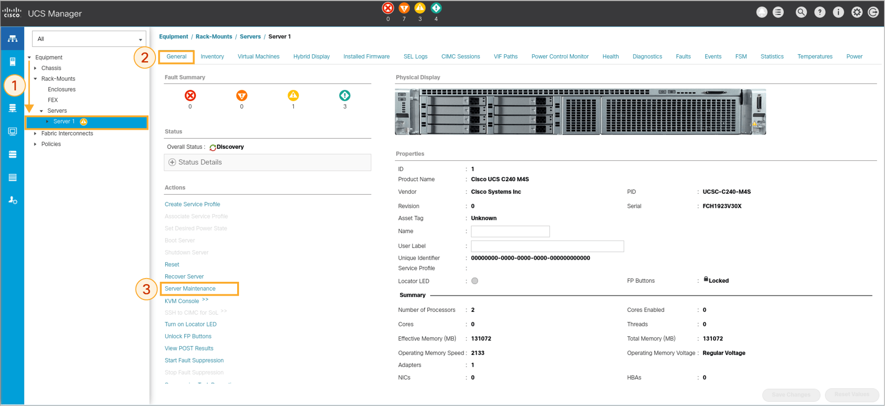885x406 pixels.
Task: Open the All filter dropdown
Action: tap(89, 39)
